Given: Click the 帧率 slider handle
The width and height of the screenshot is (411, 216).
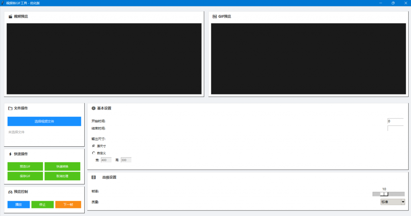Looking at the screenshot, I should tap(384, 194).
